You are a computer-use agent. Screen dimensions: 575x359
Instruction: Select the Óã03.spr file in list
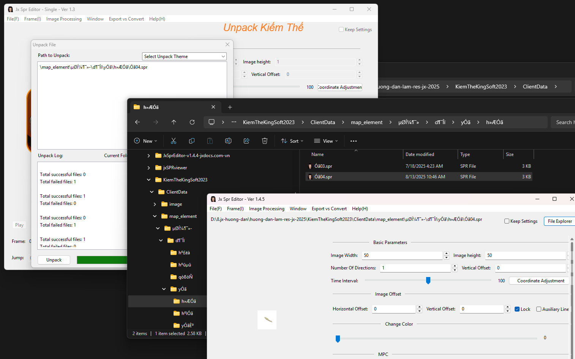pyautogui.click(x=323, y=166)
